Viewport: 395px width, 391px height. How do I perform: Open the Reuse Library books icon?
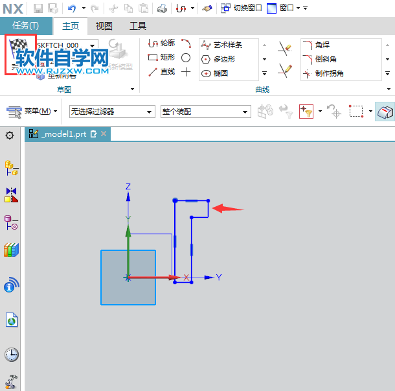point(12,250)
